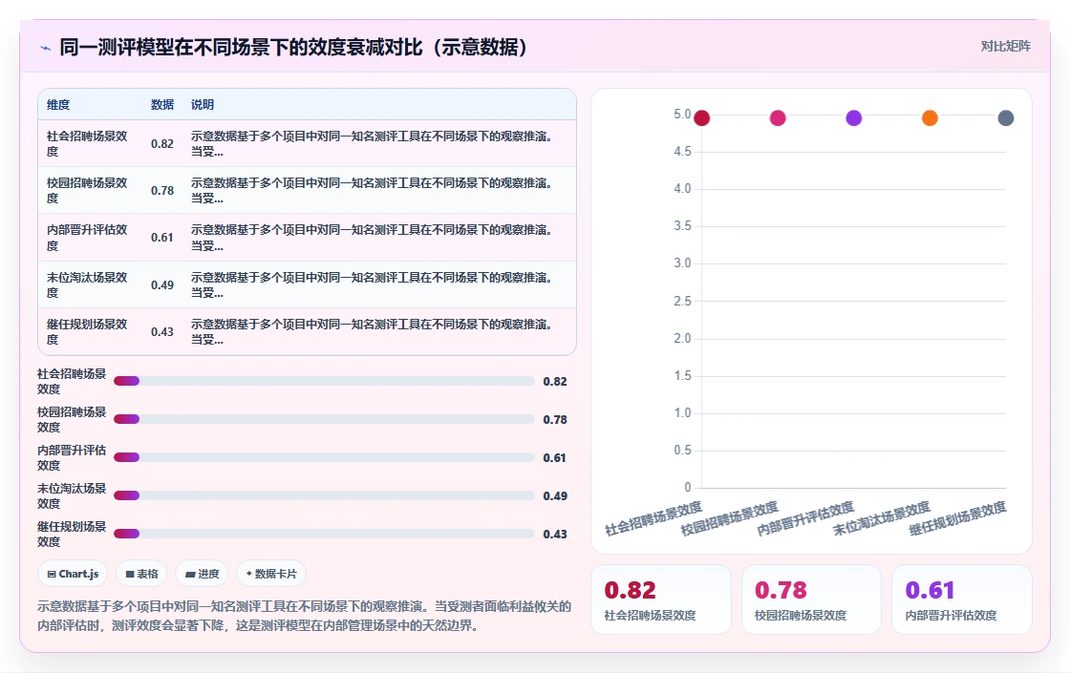
Task: Click the 0.78 value in the table
Action: (x=162, y=191)
